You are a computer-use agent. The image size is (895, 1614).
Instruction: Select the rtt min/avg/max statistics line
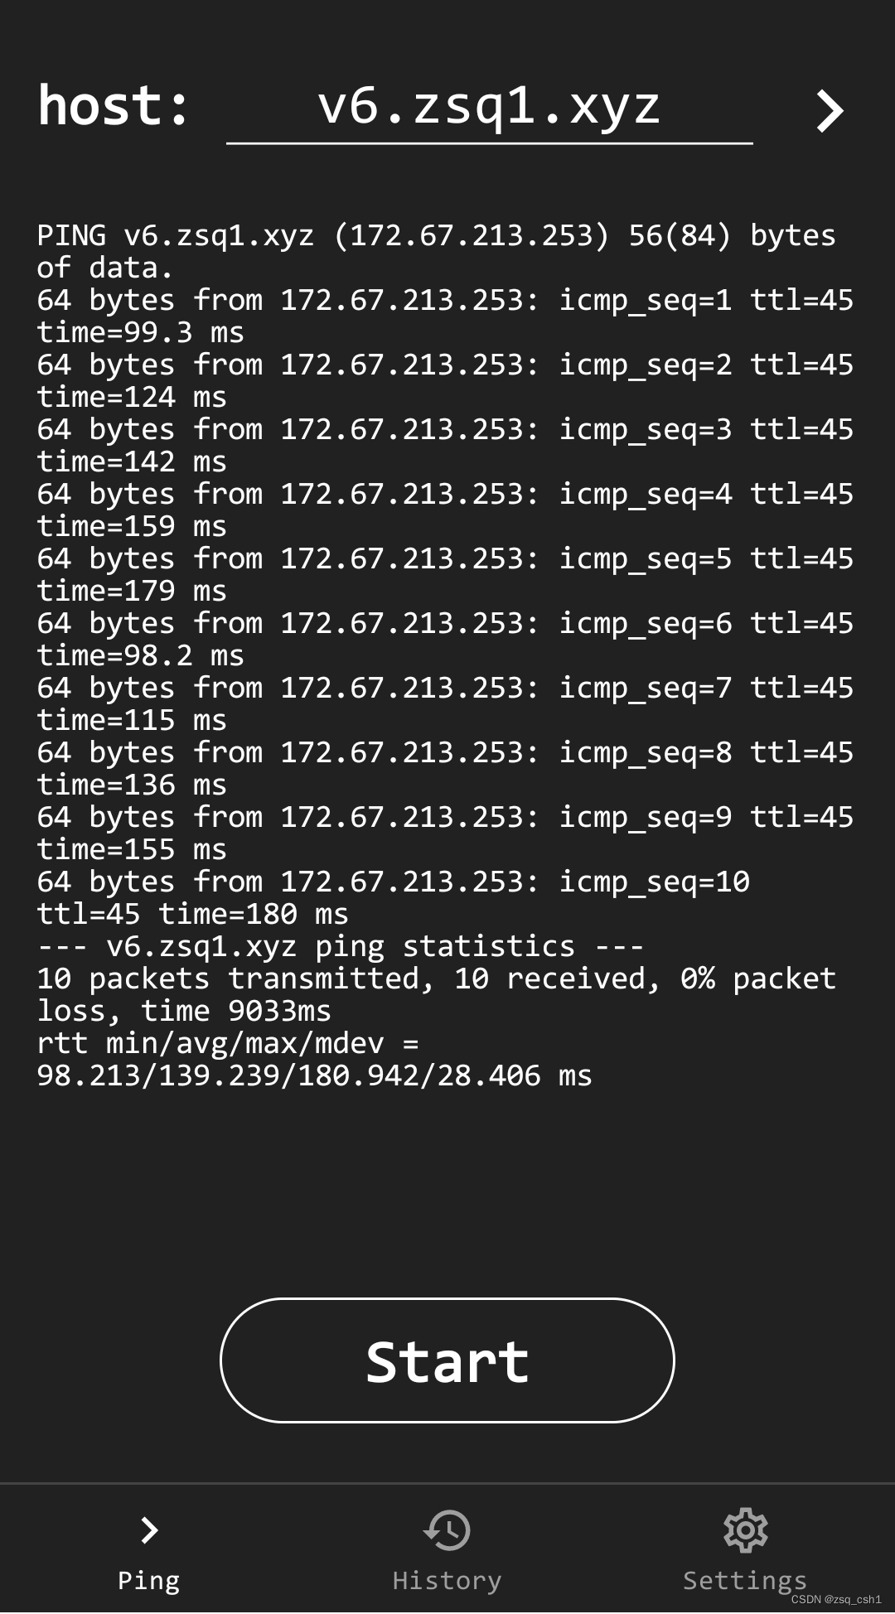[x=315, y=1060]
